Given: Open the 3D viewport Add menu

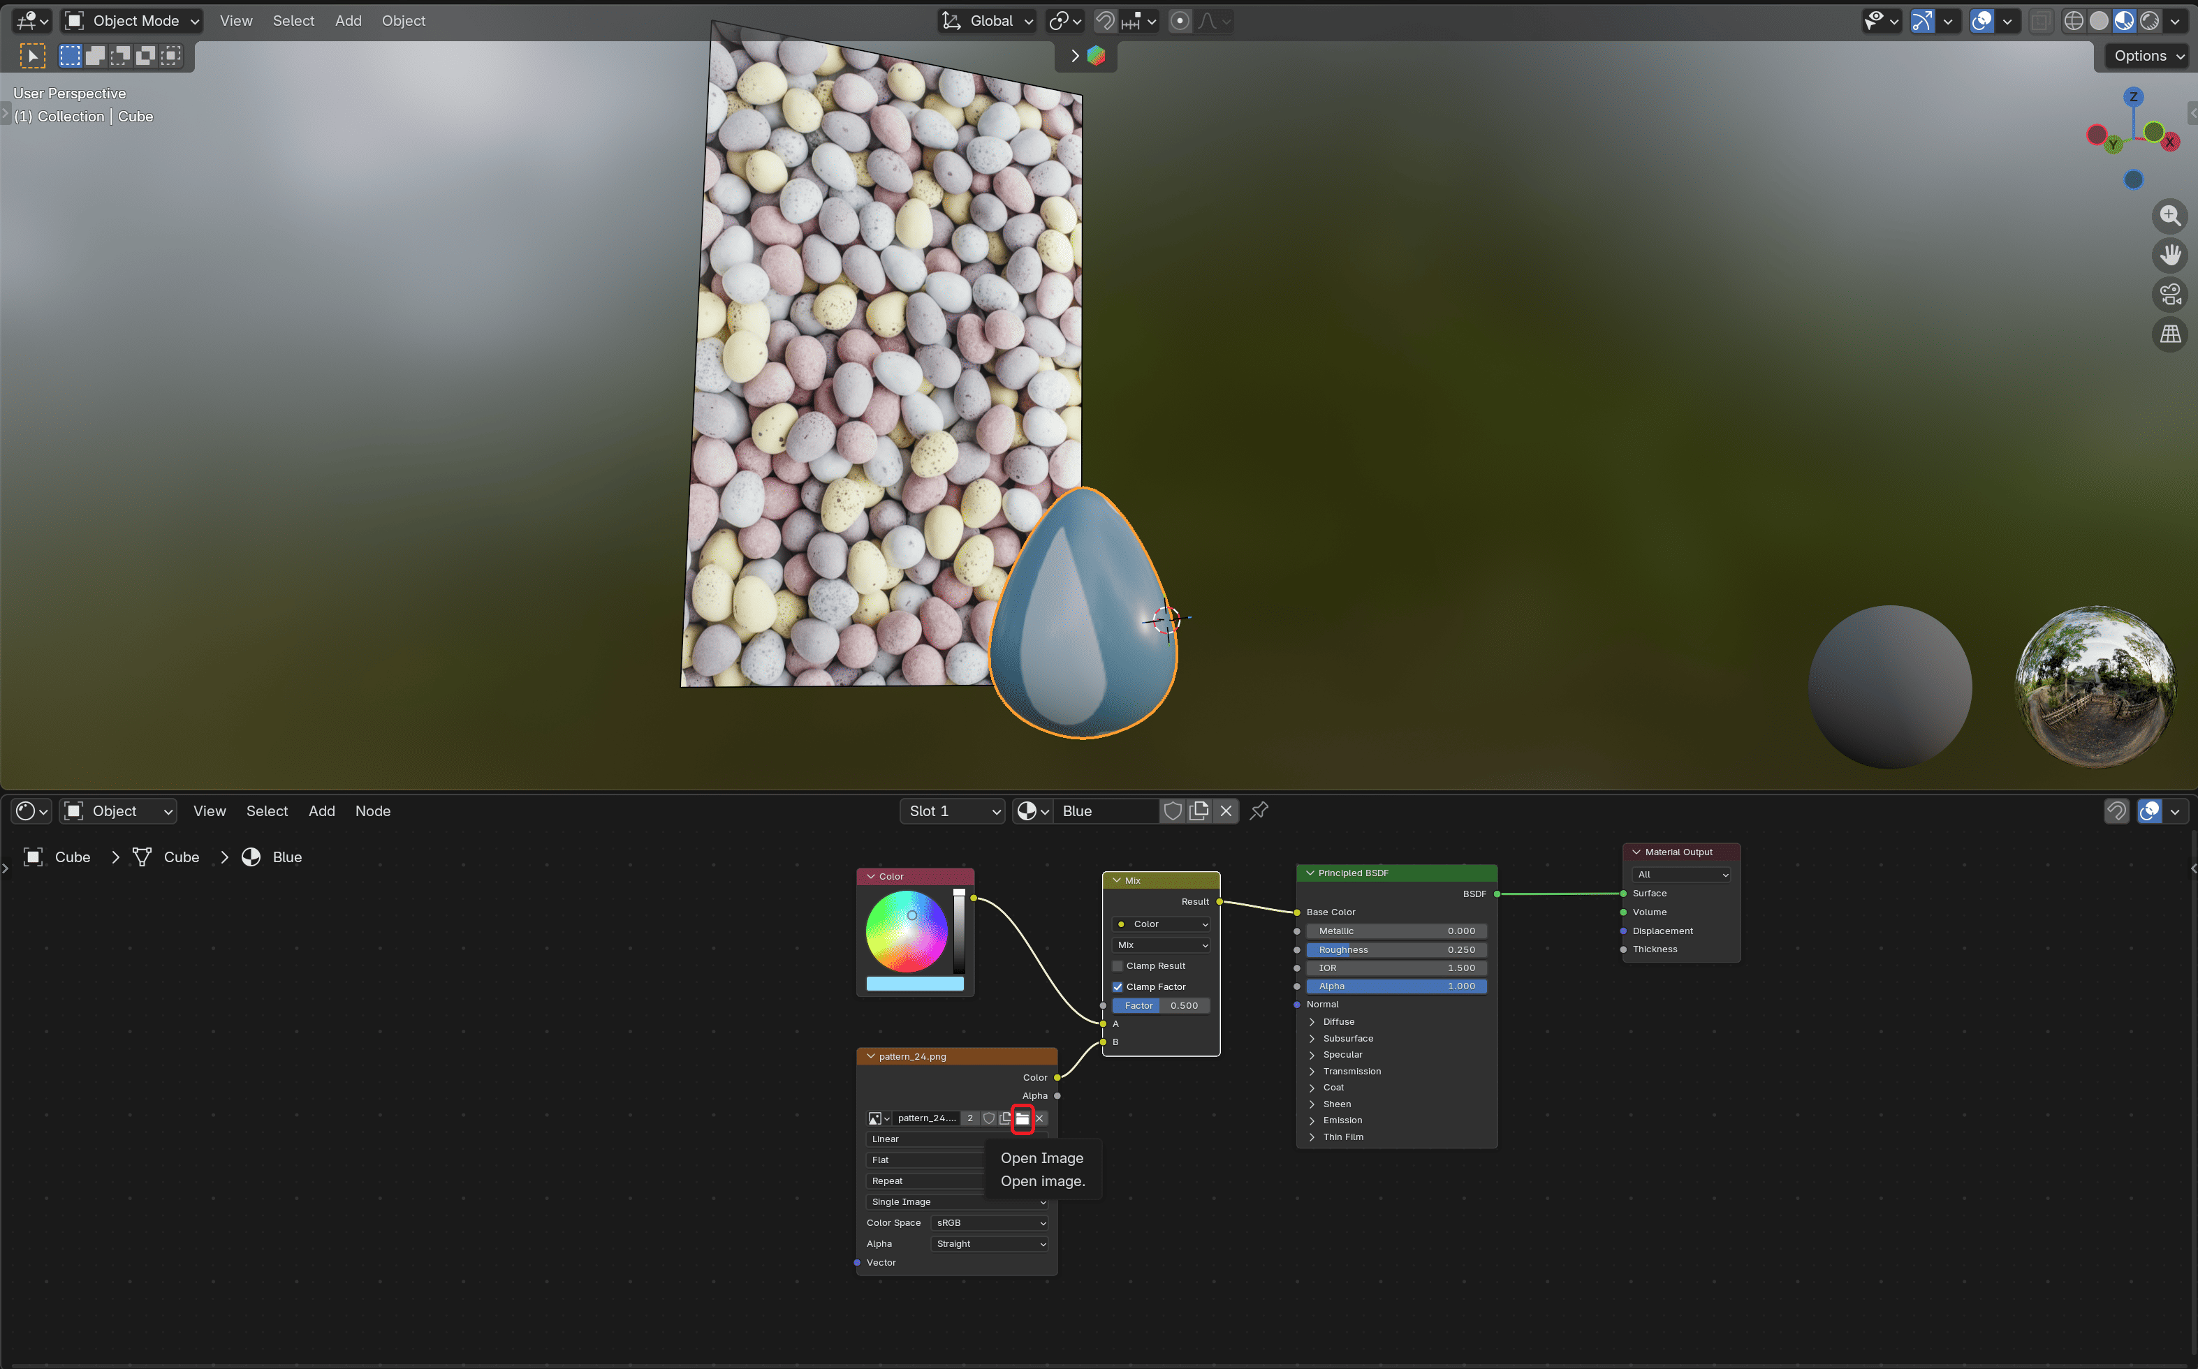Looking at the screenshot, I should [x=348, y=20].
